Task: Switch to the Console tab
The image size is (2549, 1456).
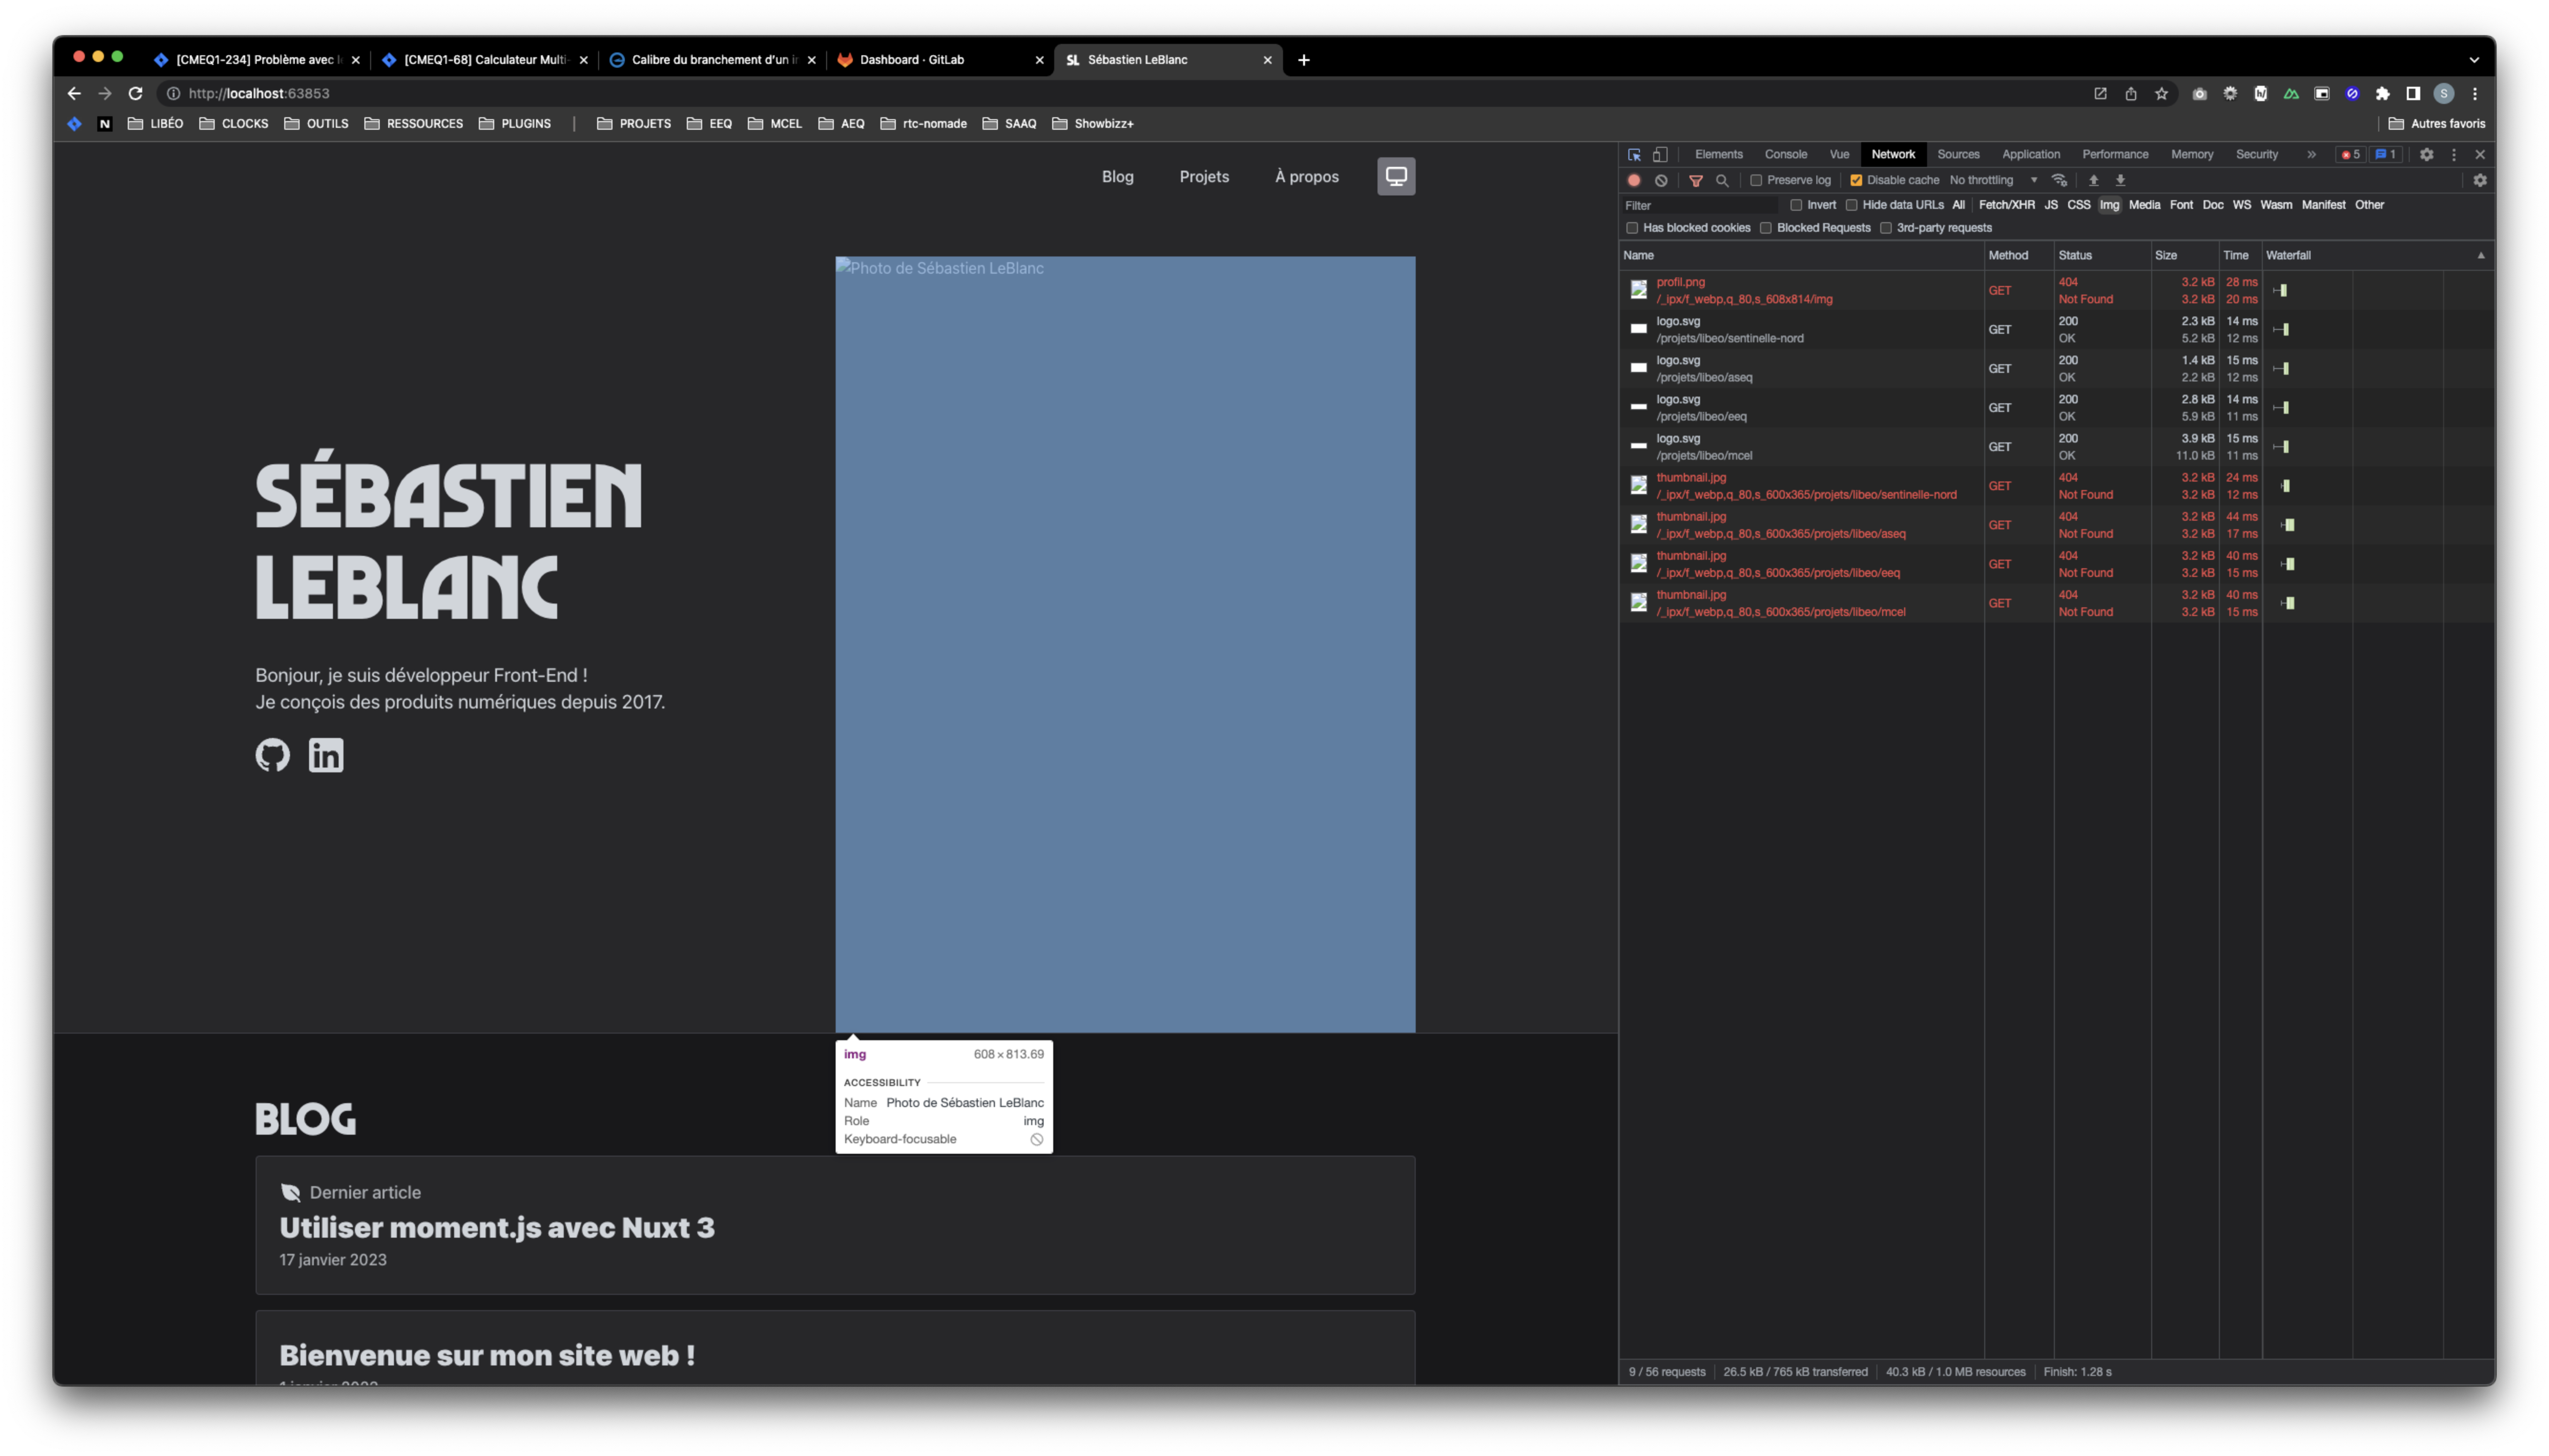Action: tap(1786, 155)
